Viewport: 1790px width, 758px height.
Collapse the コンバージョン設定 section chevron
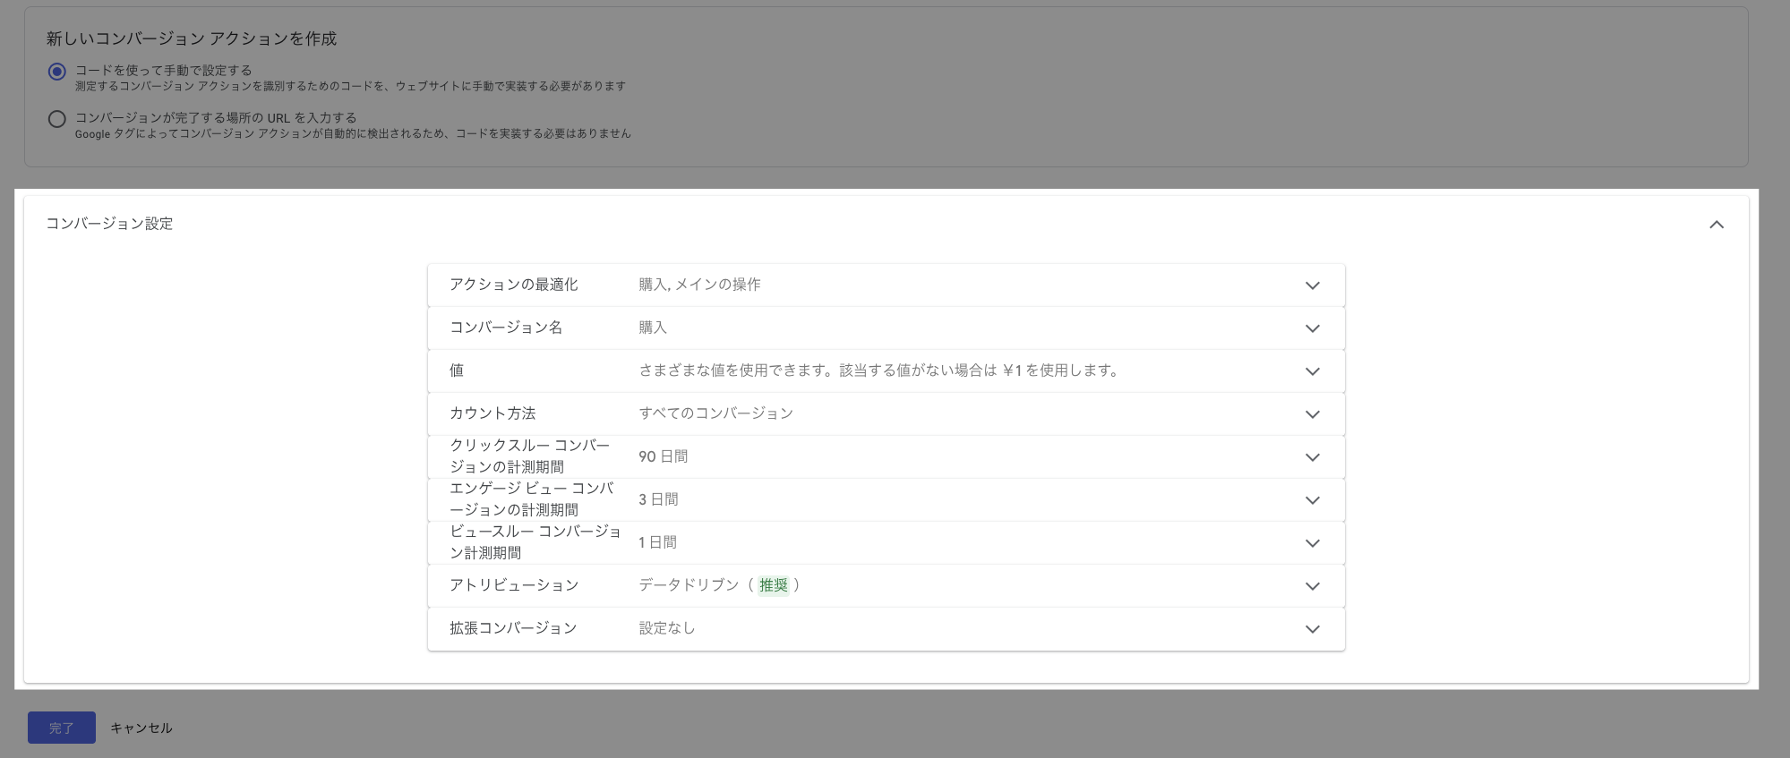pos(1716,225)
